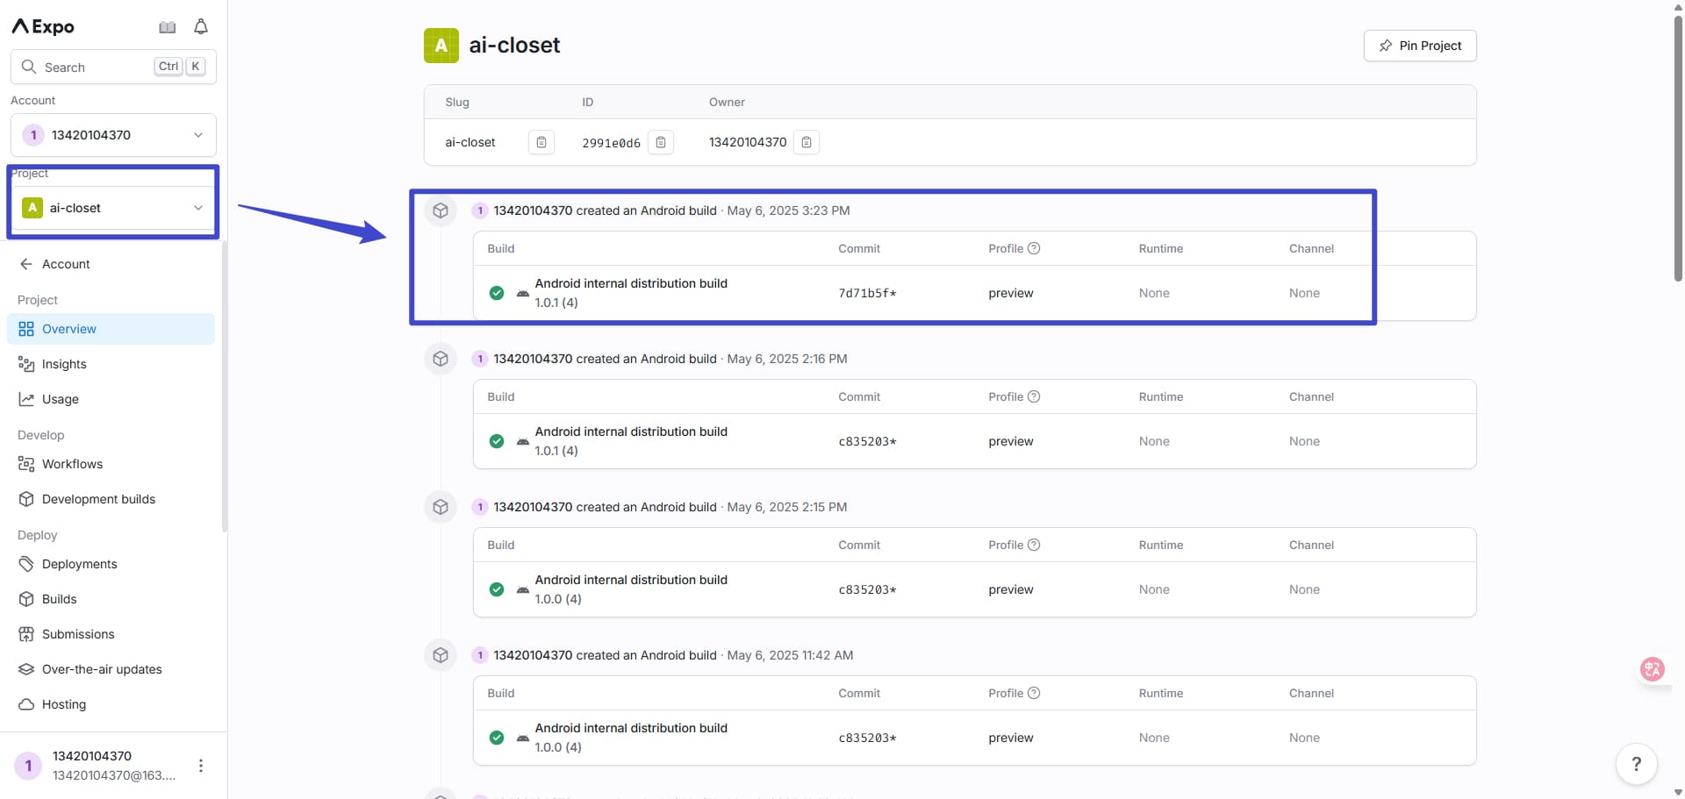
Task: Click the notifications bell icon
Action: (201, 27)
